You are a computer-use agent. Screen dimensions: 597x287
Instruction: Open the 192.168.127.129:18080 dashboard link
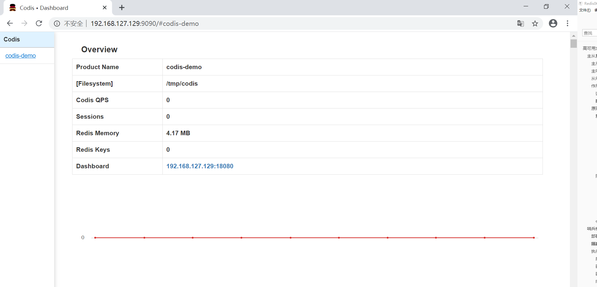point(200,166)
